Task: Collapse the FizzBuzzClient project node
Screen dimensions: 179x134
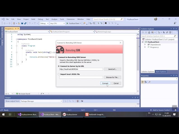Action: [x=143, y=42]
